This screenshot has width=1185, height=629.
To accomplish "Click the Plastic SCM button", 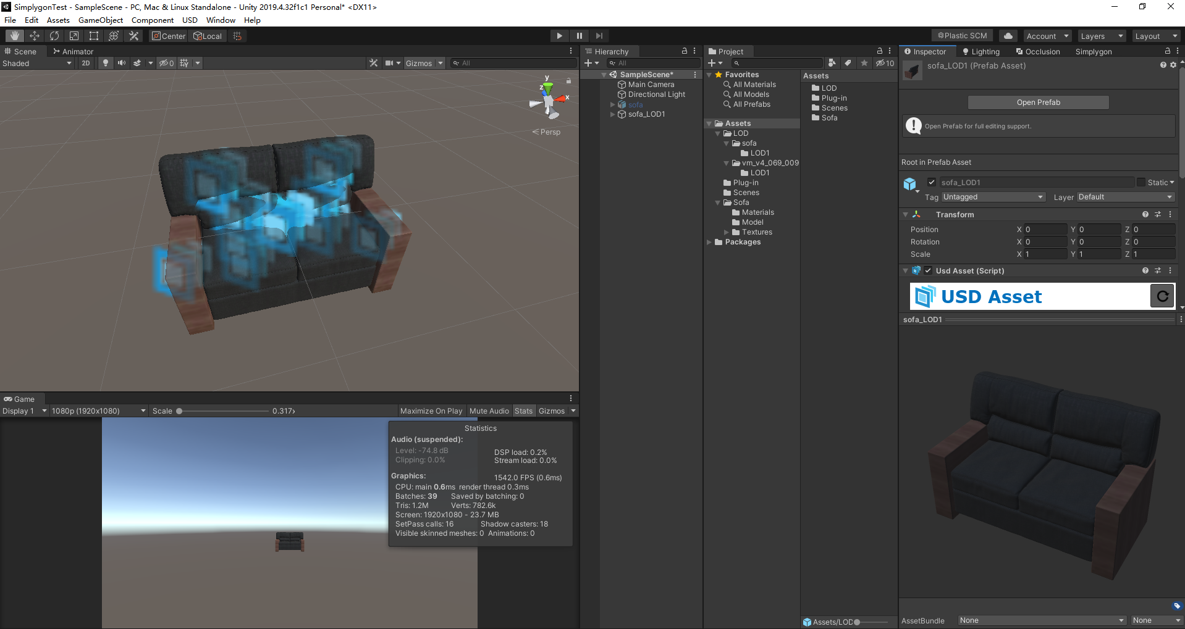I will pos(962,36).
